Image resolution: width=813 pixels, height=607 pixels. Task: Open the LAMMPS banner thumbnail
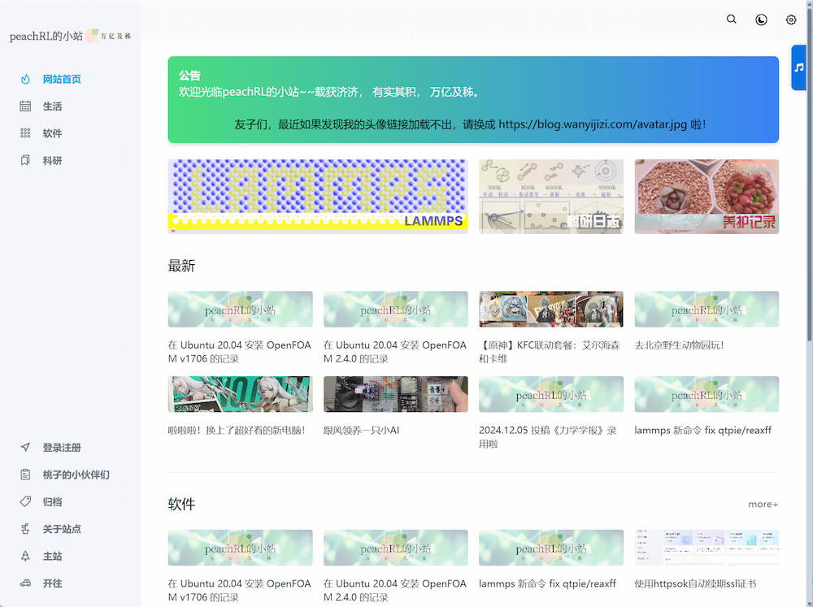point(317,196)
